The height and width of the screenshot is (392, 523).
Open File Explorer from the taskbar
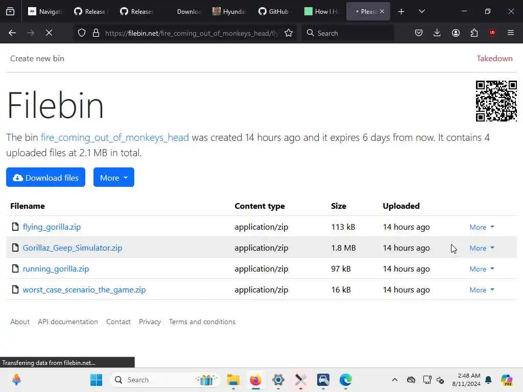(x=233, y=380)
